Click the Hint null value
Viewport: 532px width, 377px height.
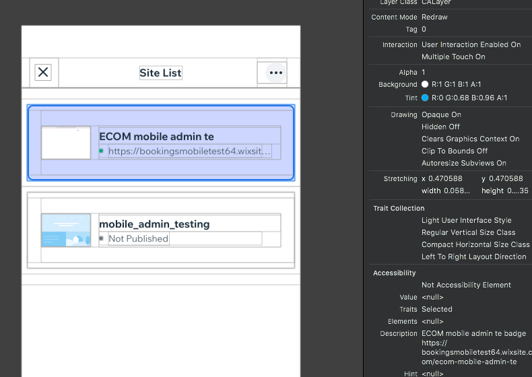tap(432, 374)
